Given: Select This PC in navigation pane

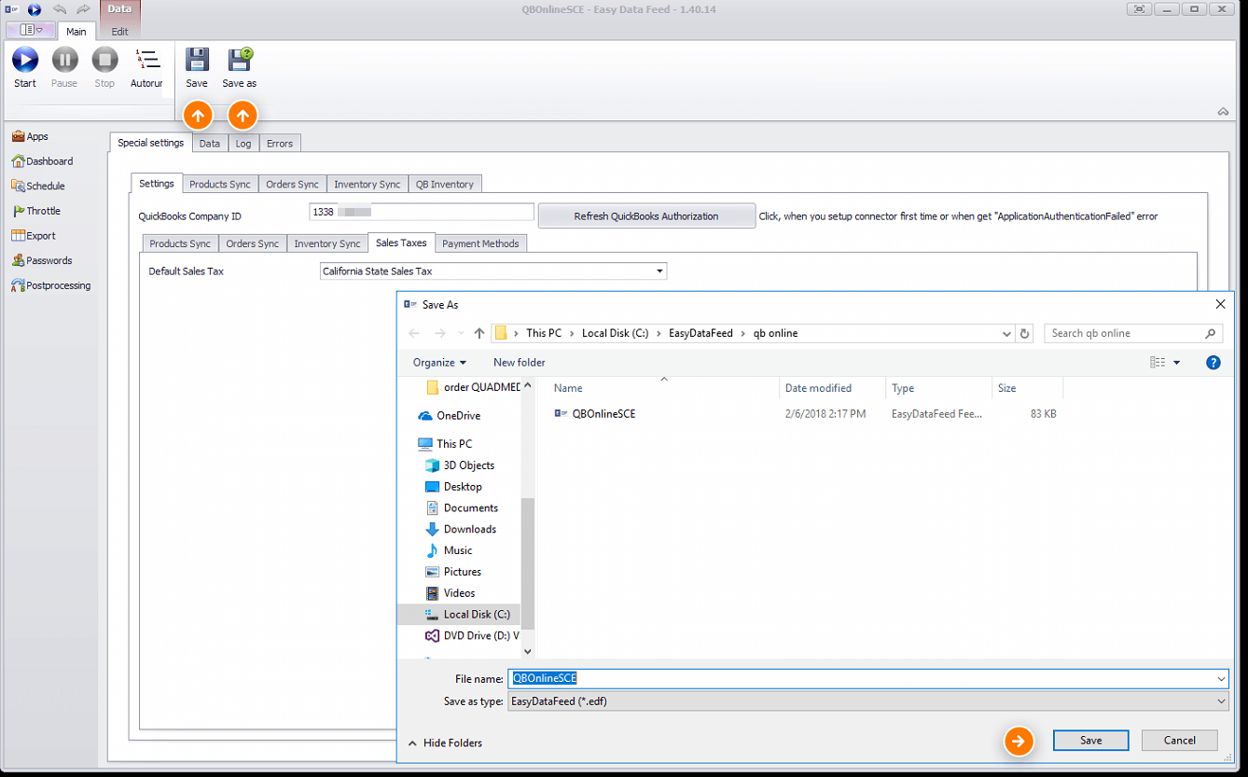Looking at the screenshot, I should [445, 444].
